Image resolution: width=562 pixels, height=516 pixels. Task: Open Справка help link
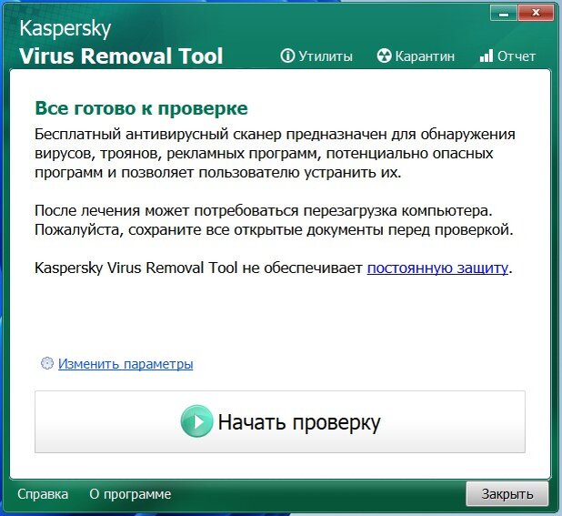pos(43,494)
